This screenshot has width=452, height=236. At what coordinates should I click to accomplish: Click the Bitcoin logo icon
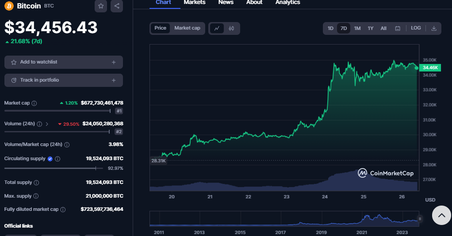[x=9, y=6]
